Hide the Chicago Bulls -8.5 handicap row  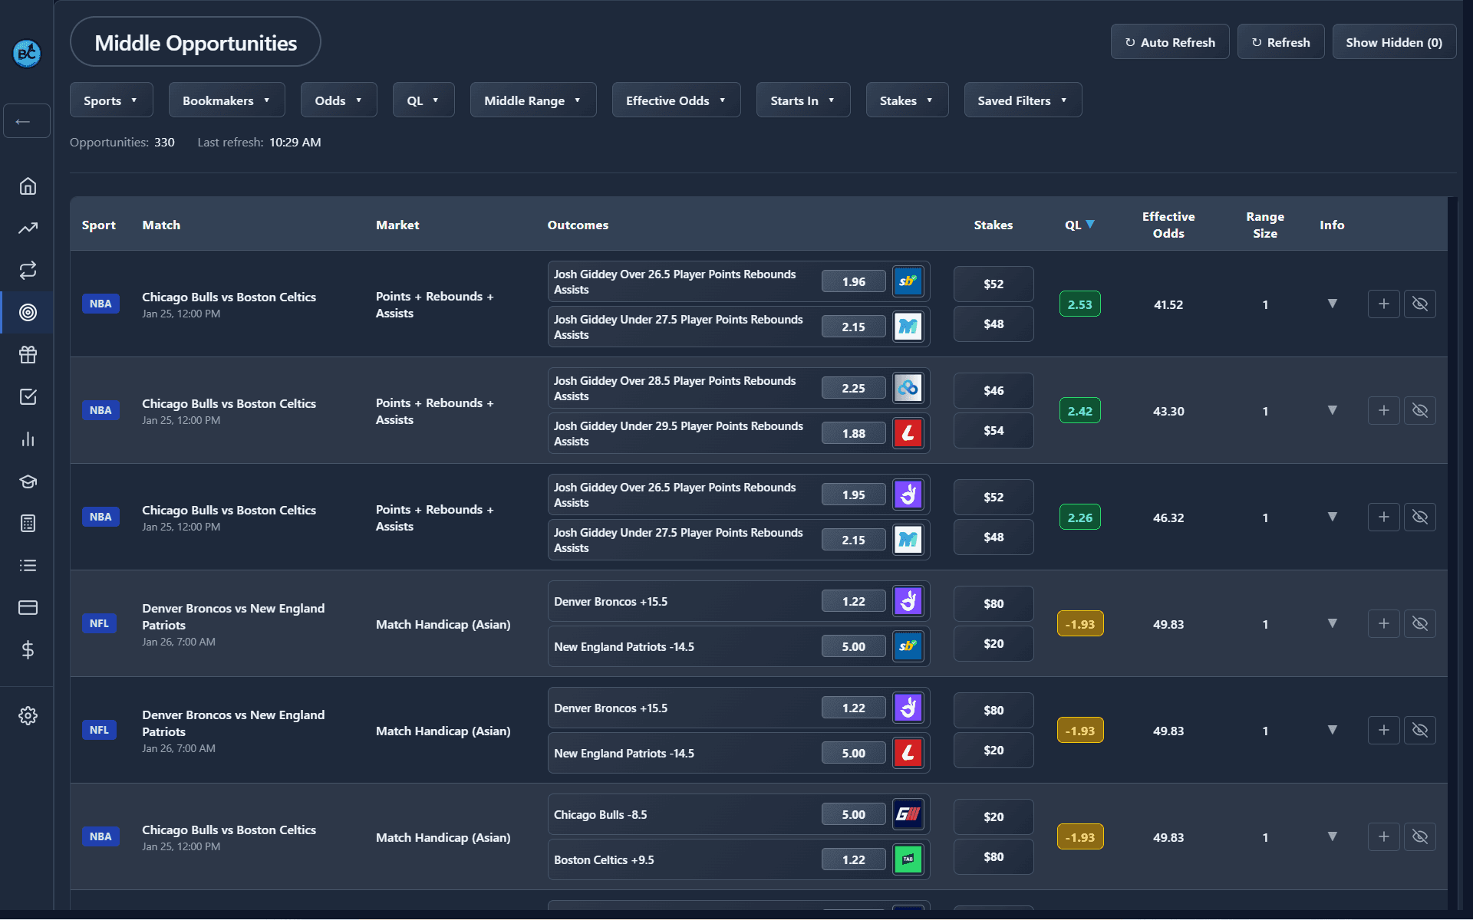coord(1419,837)
